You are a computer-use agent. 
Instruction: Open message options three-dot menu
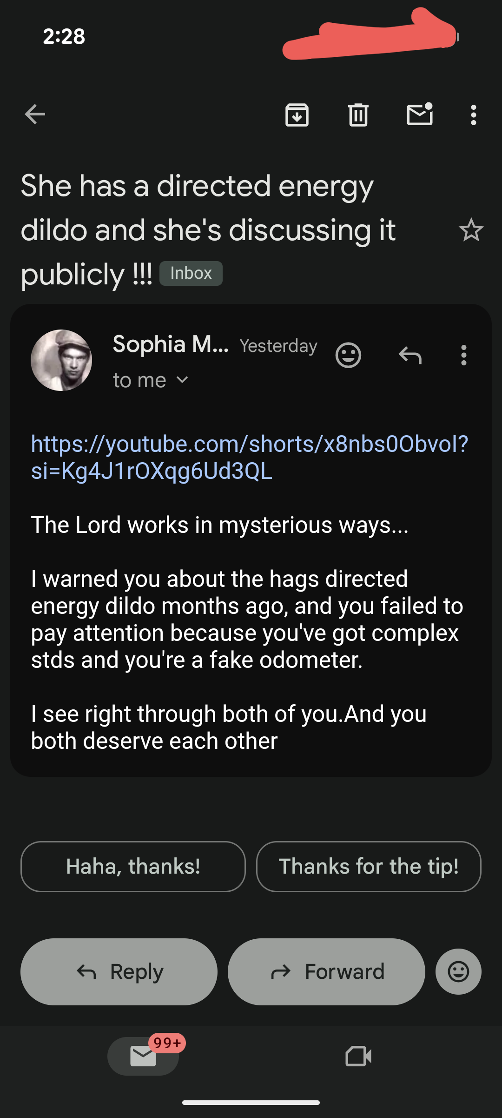point(463,356)
